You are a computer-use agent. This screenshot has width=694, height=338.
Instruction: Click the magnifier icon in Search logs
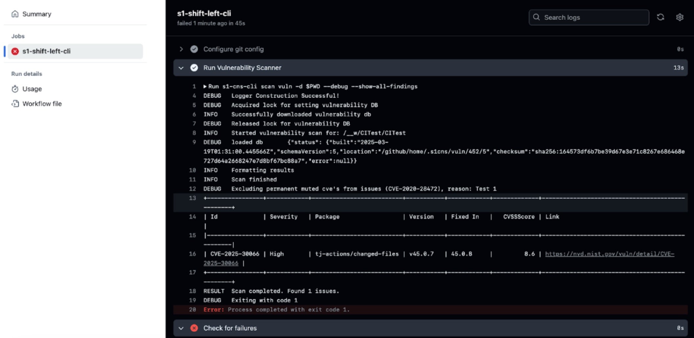pyautogui.click(x=536, y=17)
